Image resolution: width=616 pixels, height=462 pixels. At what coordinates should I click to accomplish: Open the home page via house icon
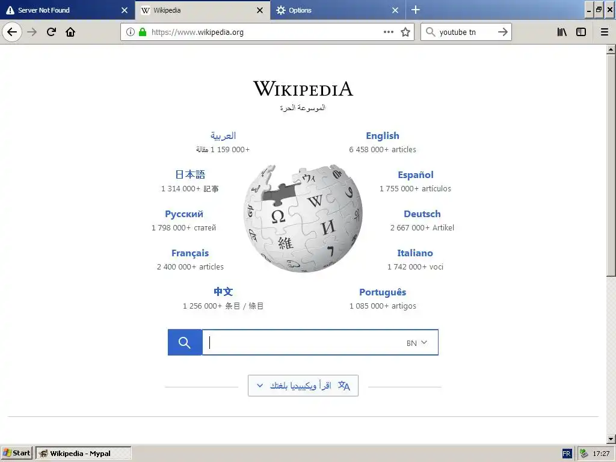click(70, 32)
